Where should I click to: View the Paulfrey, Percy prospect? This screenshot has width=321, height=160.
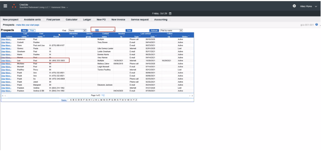[3, 70]
